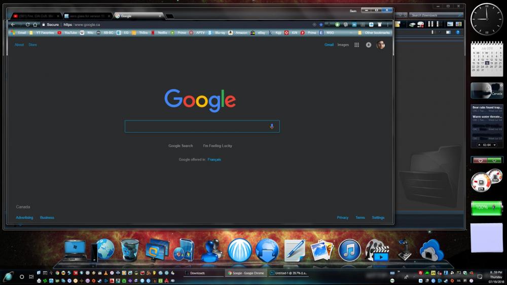Switch to the YouTube tab
This screenshot has height=285, width=507.
pyautogui.click(x=35, y=16)
